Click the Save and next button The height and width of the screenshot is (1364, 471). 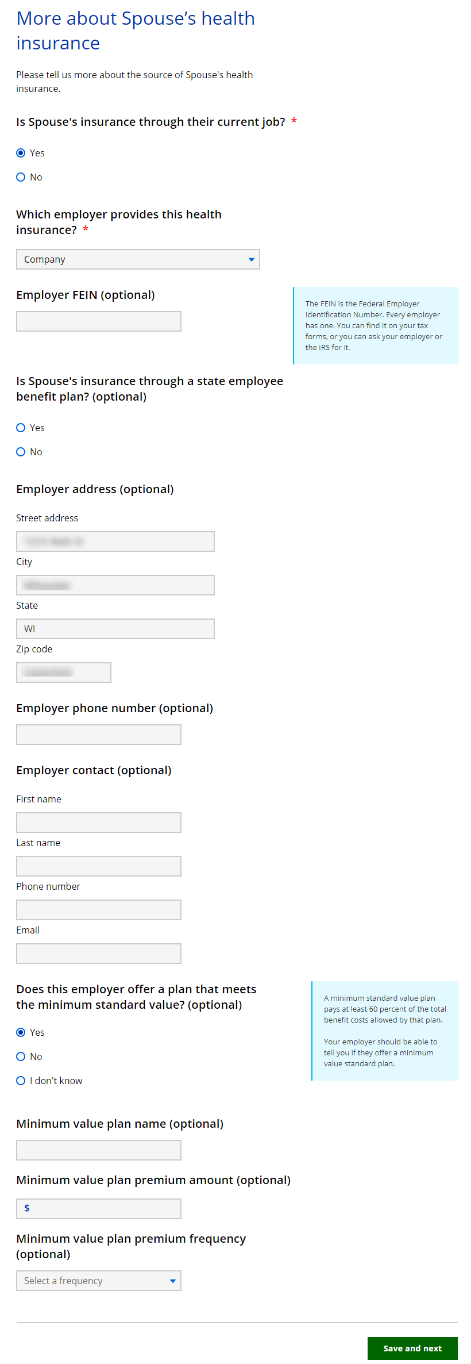(x=412, y=1348)
